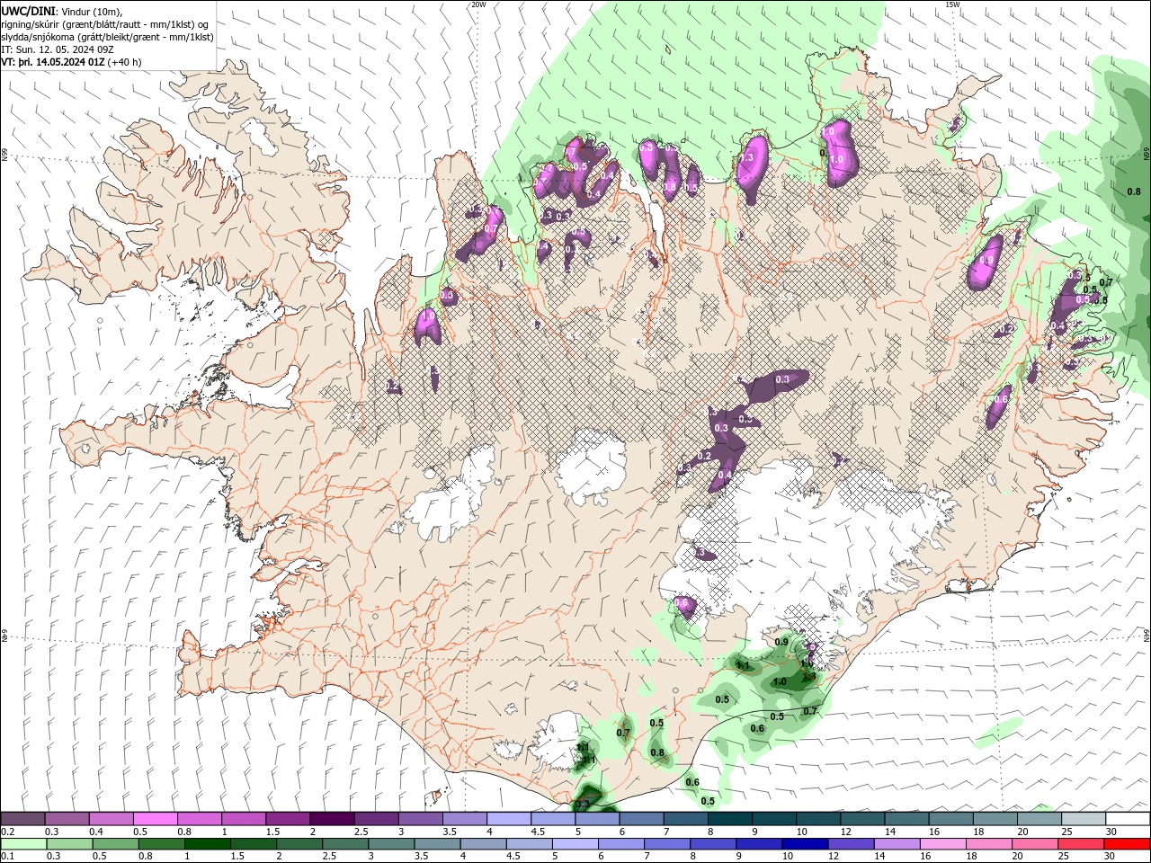Select the lower legend swatch between 7 and 8
This screenshot has width=1151, height=863.
point(667,844)
